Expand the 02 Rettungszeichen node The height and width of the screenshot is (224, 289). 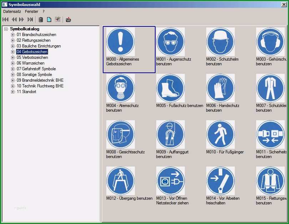(13, 40)
